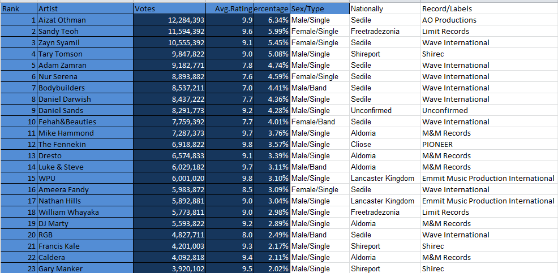Click The Fennekin artist cell

85,144
